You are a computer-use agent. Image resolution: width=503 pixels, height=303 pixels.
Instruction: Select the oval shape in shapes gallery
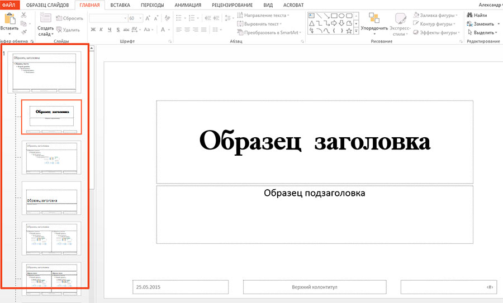coord(340,15)
